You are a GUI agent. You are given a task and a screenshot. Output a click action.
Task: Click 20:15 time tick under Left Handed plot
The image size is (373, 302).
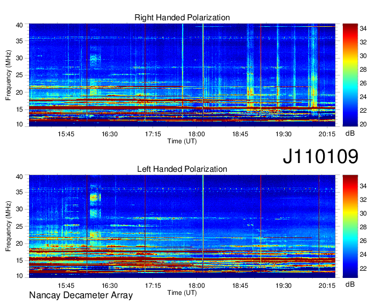(x=327, y=286)
